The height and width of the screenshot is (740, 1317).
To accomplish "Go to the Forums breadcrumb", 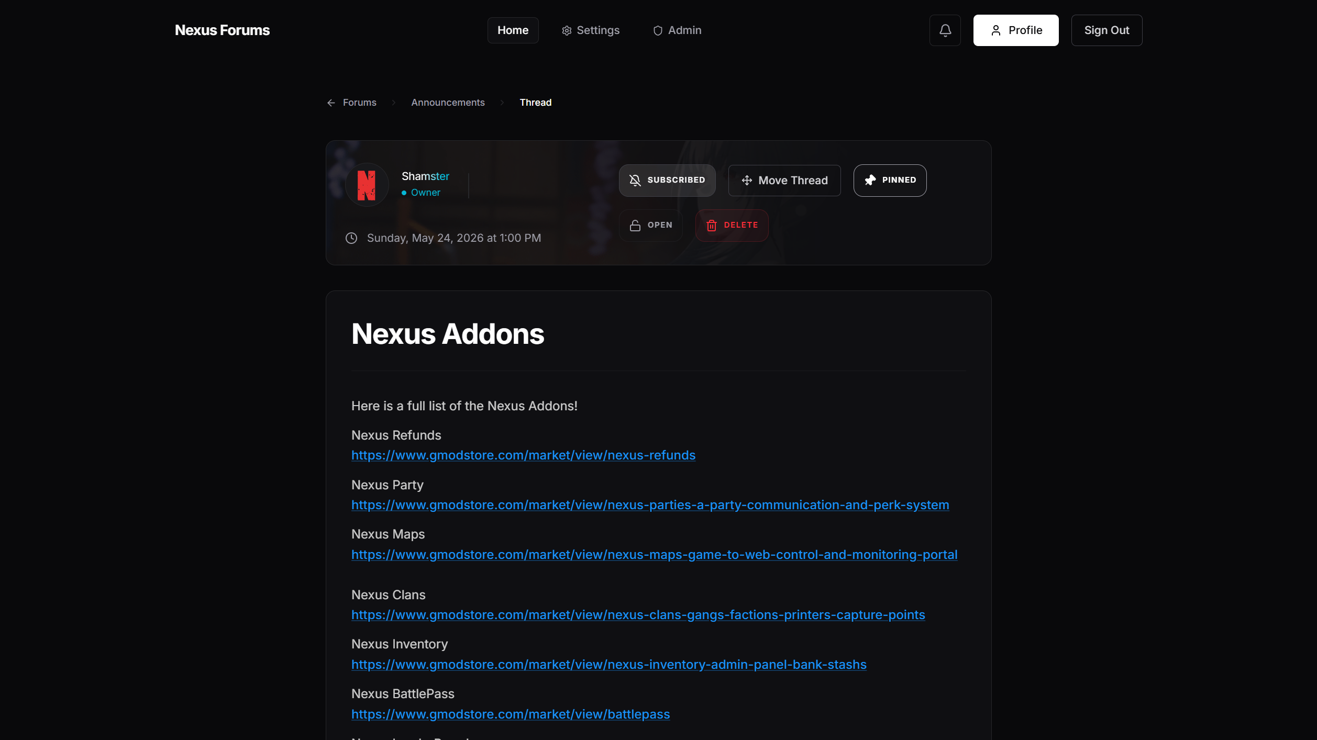I will [x=359, y=103].
